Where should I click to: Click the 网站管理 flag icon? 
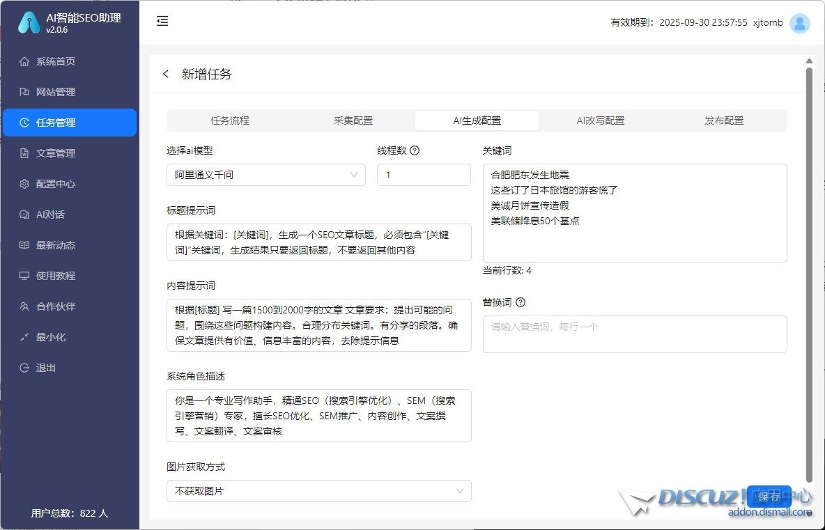coord(24,92)
